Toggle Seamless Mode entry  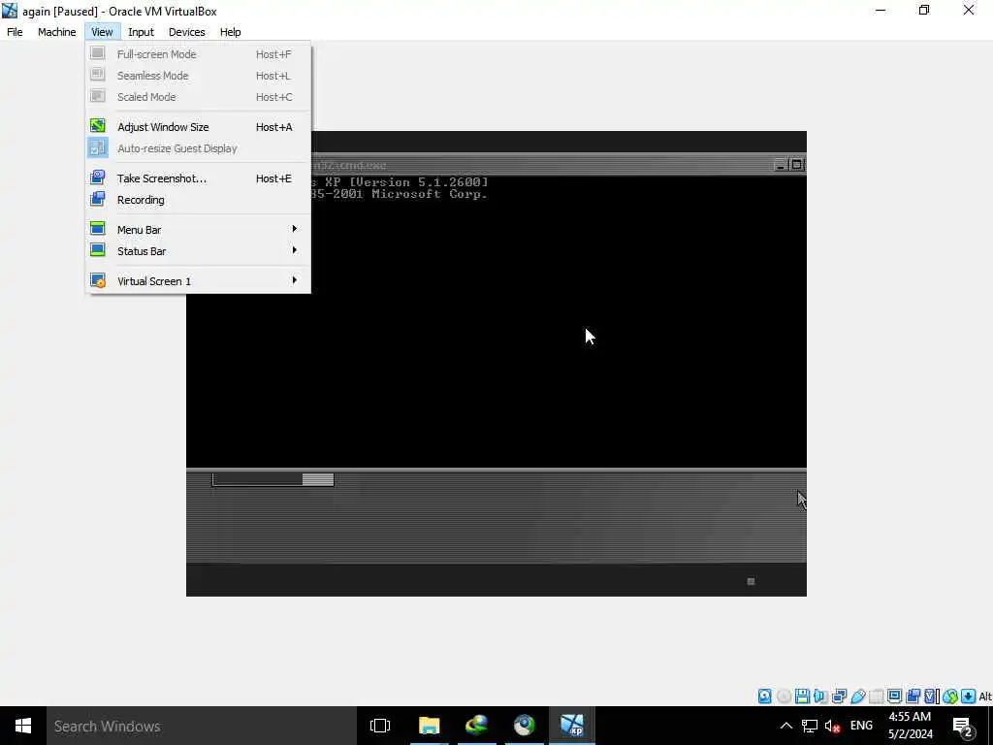click(198, 76)
